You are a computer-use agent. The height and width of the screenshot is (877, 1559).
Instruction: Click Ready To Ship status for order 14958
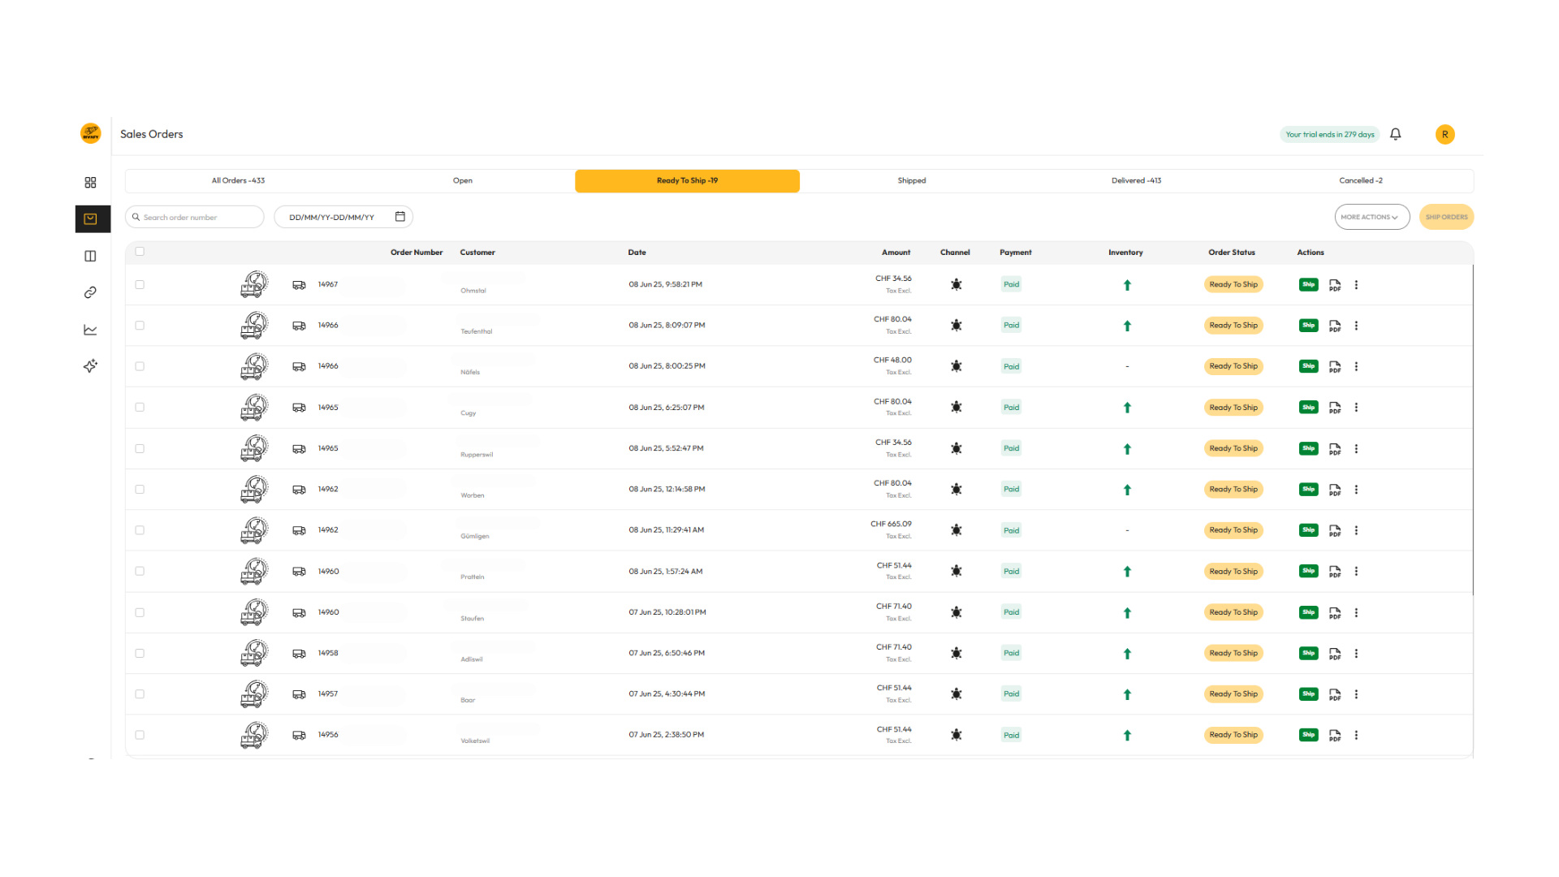1233,653
